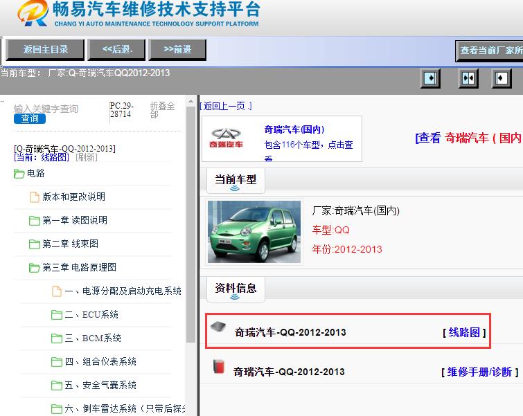523x416 pixels.
Task: Click [Q-奇瑞汽车-QQ-2012-2013] sidebar heading
Action: 64,149
